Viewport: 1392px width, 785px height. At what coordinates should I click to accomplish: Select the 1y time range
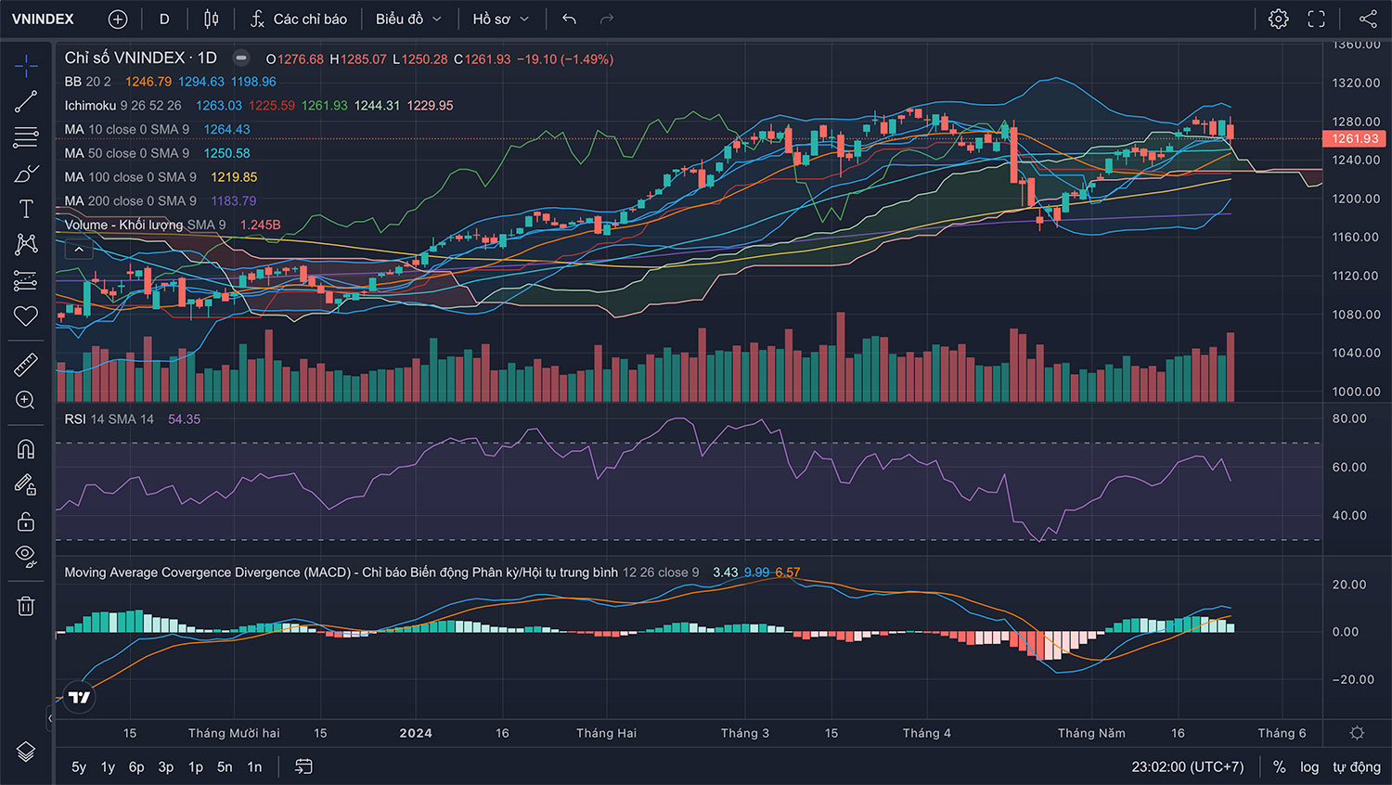[108, 766]
